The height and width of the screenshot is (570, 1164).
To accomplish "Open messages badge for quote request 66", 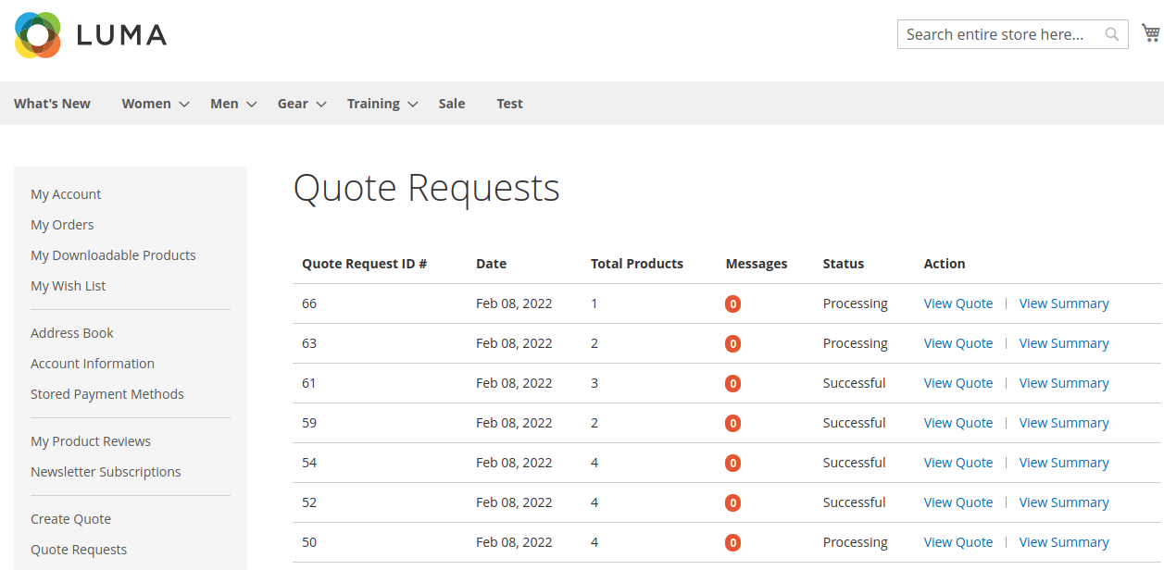I will tap(732, 304).
